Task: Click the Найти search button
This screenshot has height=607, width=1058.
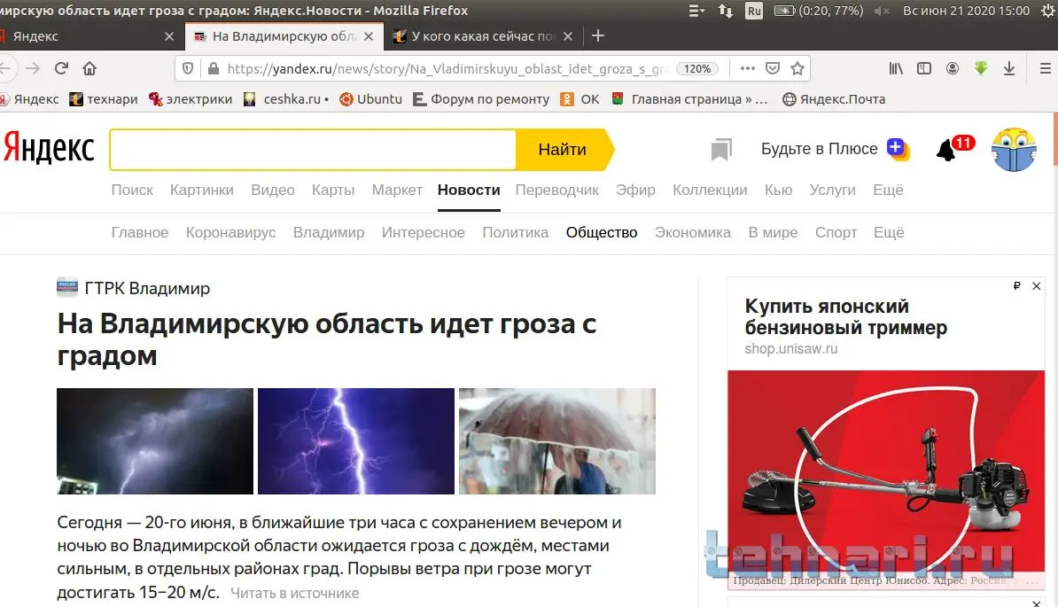Action: 564,149
